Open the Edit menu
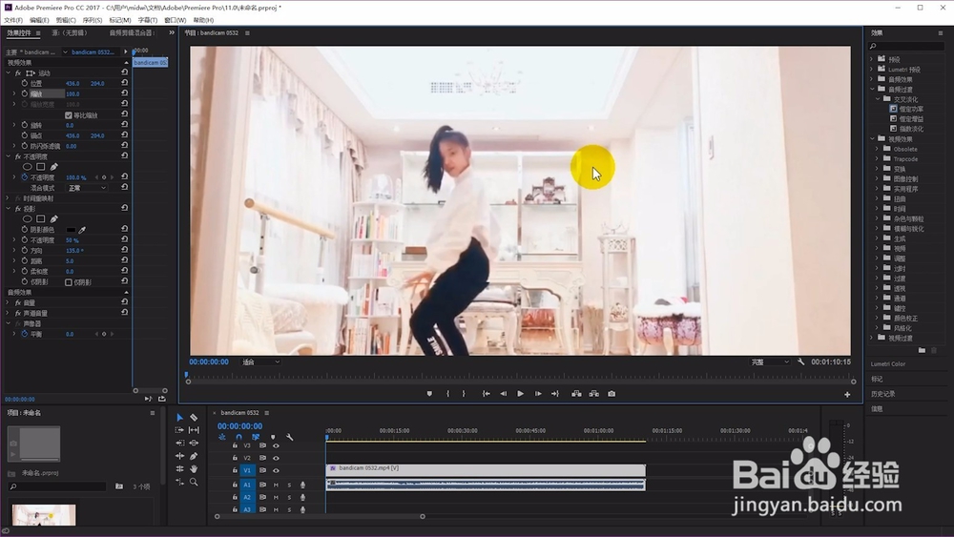The height and width of the screenshot is (537, 954). coord(39,20)
